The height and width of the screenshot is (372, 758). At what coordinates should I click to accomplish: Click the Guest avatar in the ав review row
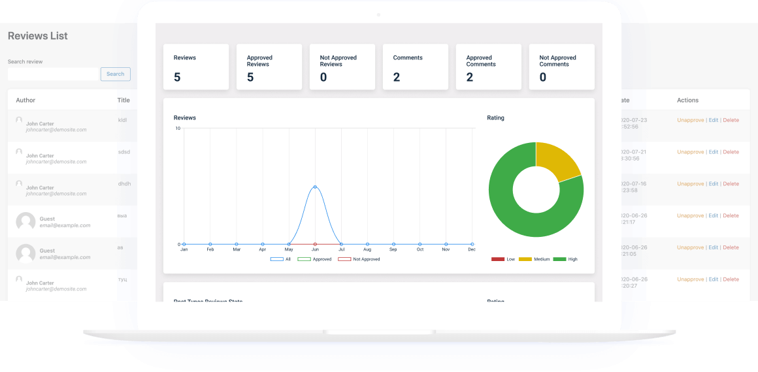25,254
